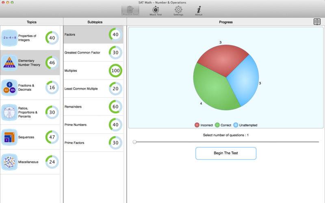Click the 30 progress ring for Prime Factors

pyautogui.click(x=115, y=143)
